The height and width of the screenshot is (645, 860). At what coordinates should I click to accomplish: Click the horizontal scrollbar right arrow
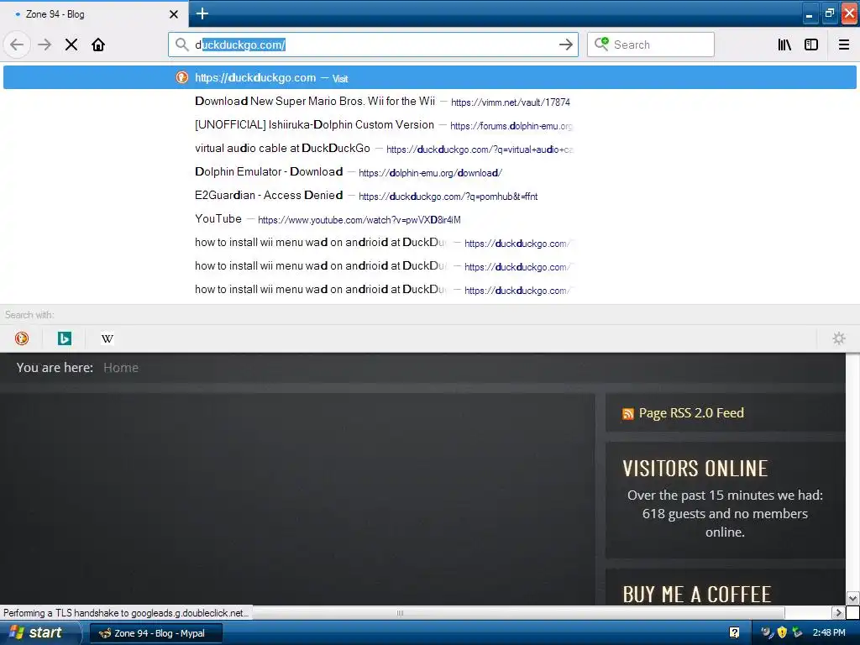(x=837, y=612)
